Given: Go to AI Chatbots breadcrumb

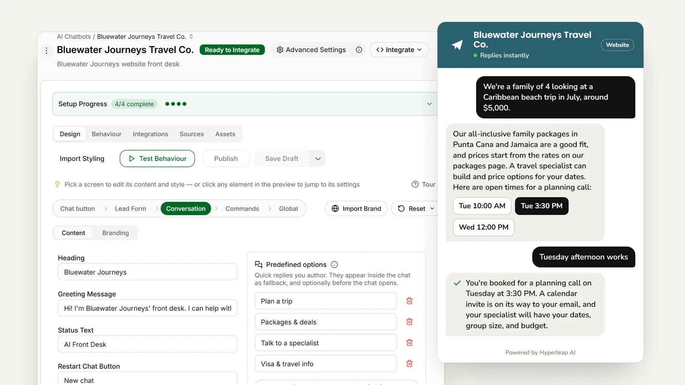Looking at the screenshot, I should tap(74, 37).
